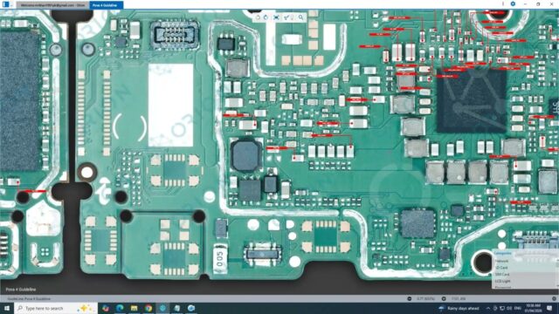Select LCD Light in the categories list

[x=502, y=281]
